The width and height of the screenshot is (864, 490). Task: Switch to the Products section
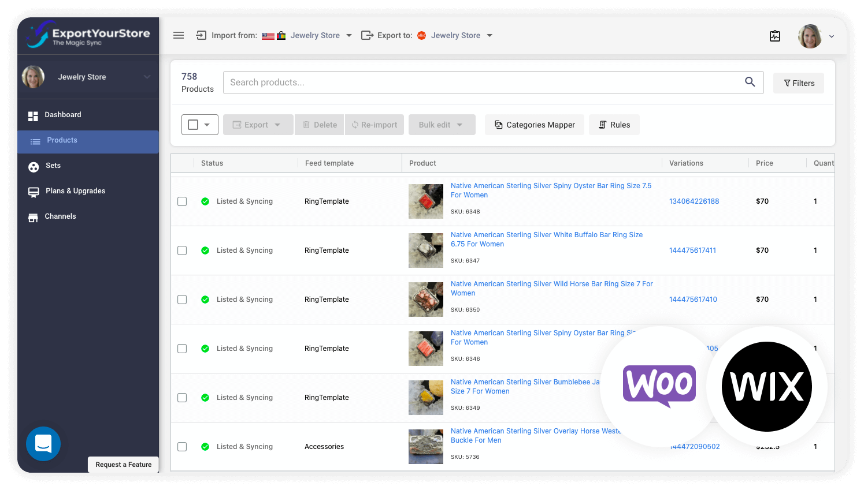(62, 140)
